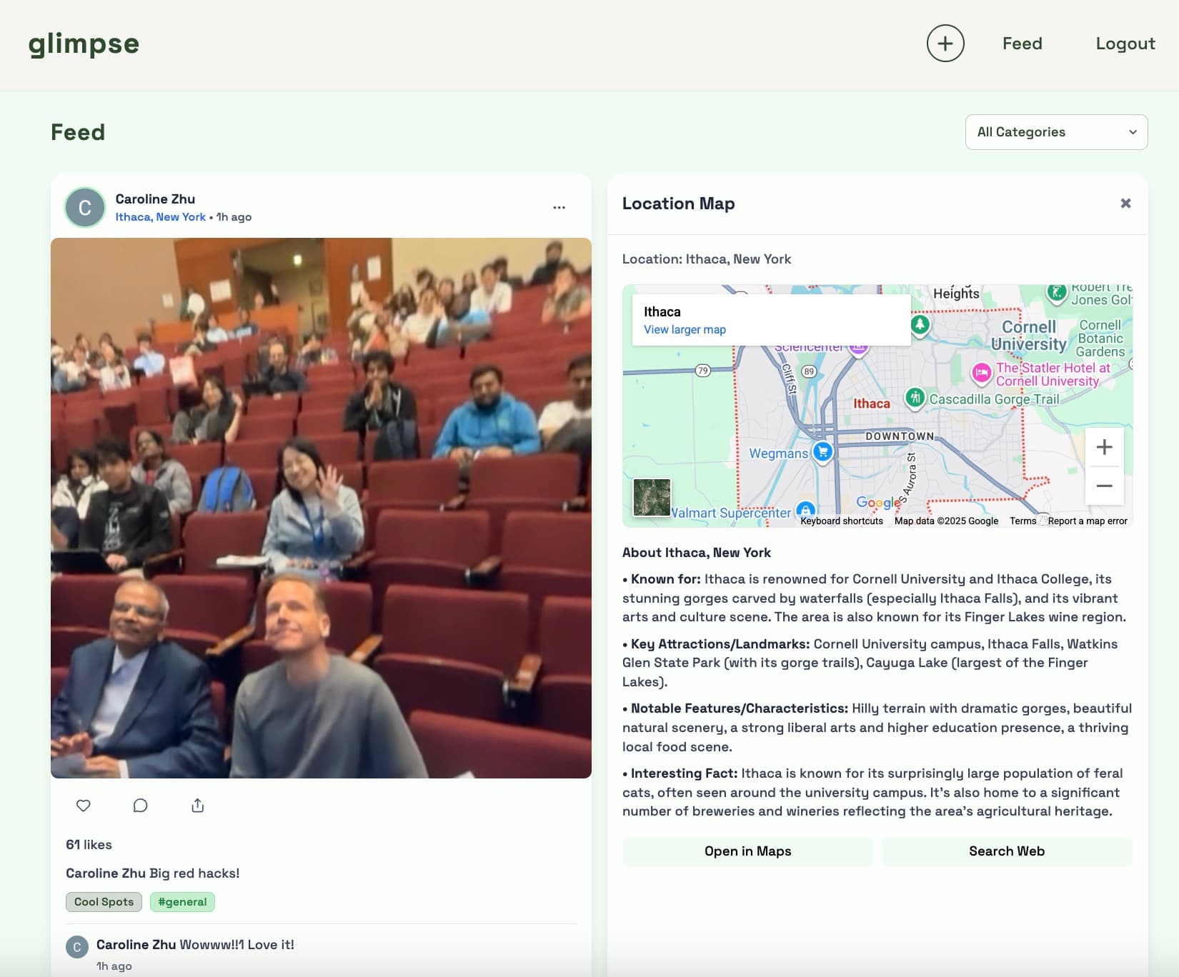Select the #general hashtag tag

(182, 902)
